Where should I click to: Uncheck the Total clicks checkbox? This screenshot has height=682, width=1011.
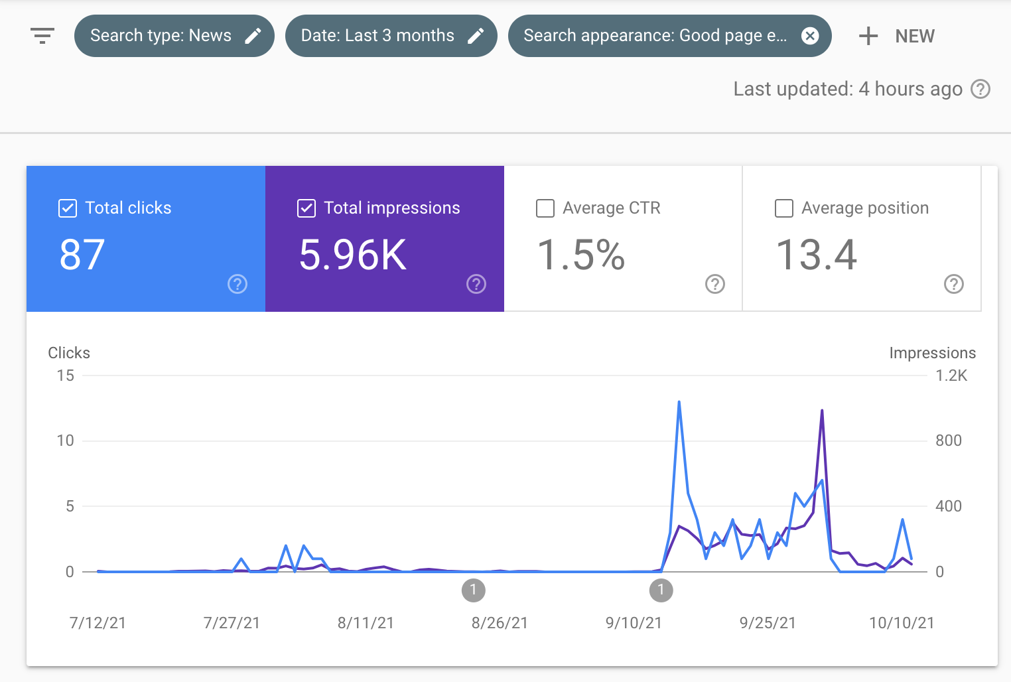click(x=67, y=208)
